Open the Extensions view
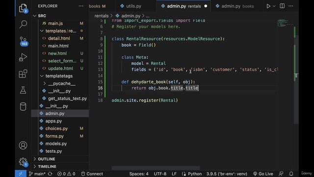 coord(23,74)
